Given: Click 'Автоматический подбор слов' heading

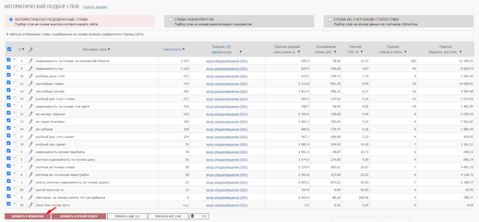Looking at the screenshot, I should tap(42, 7).
